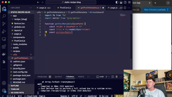
Task: Expand the VS CODE PETS section
Action: click(21, 93)
